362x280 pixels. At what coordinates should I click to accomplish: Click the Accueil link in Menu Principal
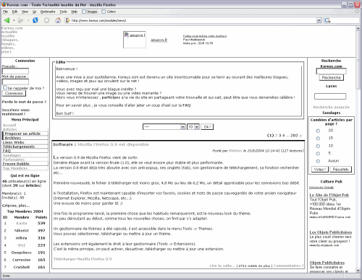9,125
